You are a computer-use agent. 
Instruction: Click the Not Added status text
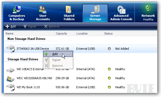(x=122, y=49)
